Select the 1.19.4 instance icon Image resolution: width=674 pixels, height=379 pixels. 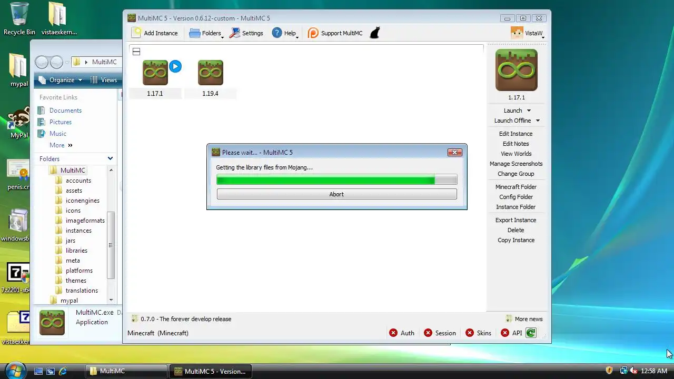pyautogui.click(x=210, y=73)
